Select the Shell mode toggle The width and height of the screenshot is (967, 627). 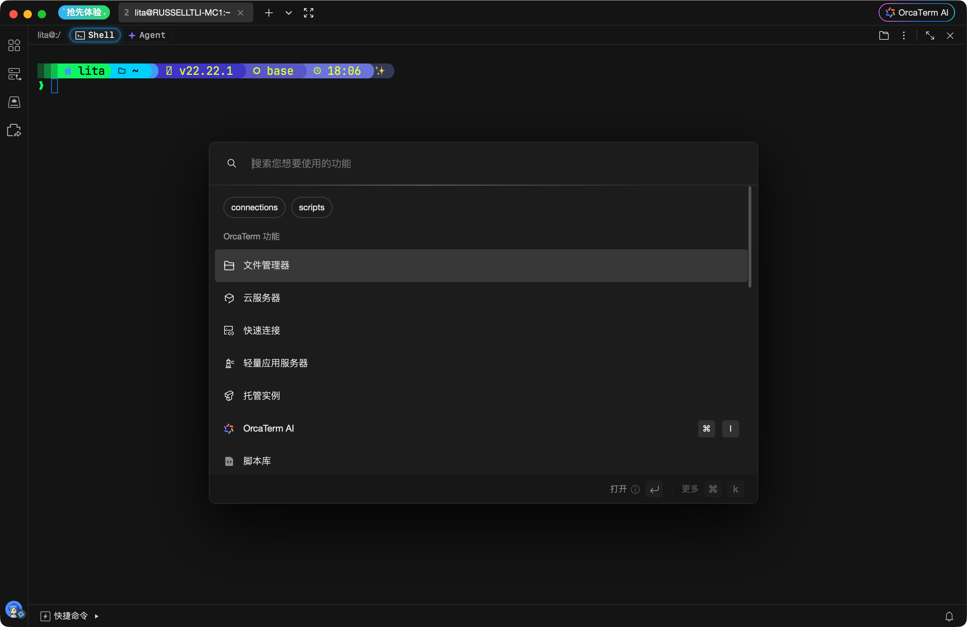click(x=95, y=35)
